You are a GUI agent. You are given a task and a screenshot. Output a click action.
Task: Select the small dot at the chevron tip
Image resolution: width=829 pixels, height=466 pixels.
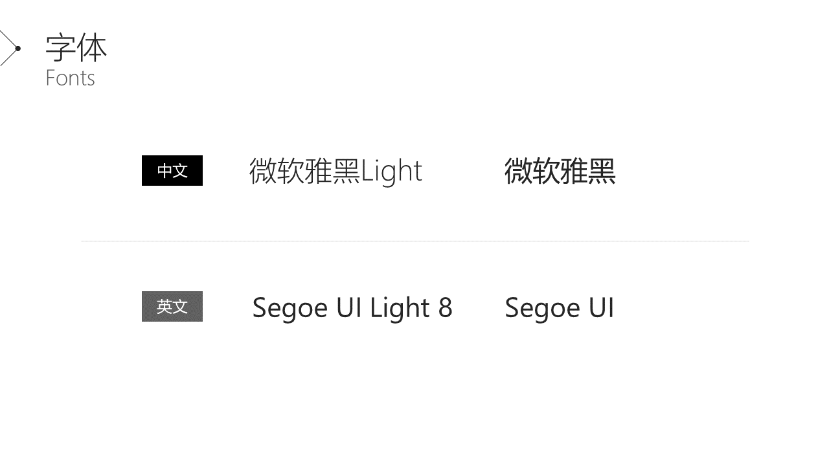[x=18, y=49]
